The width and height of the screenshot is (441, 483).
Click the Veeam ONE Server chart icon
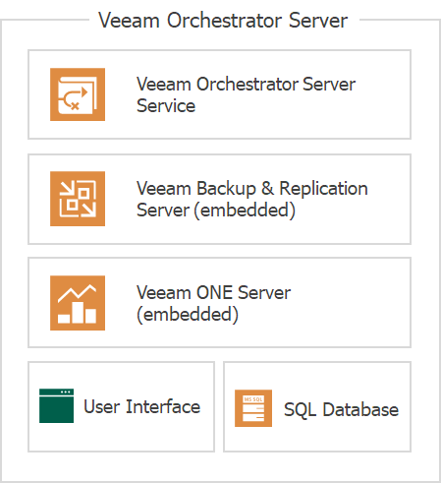[78, 303]
